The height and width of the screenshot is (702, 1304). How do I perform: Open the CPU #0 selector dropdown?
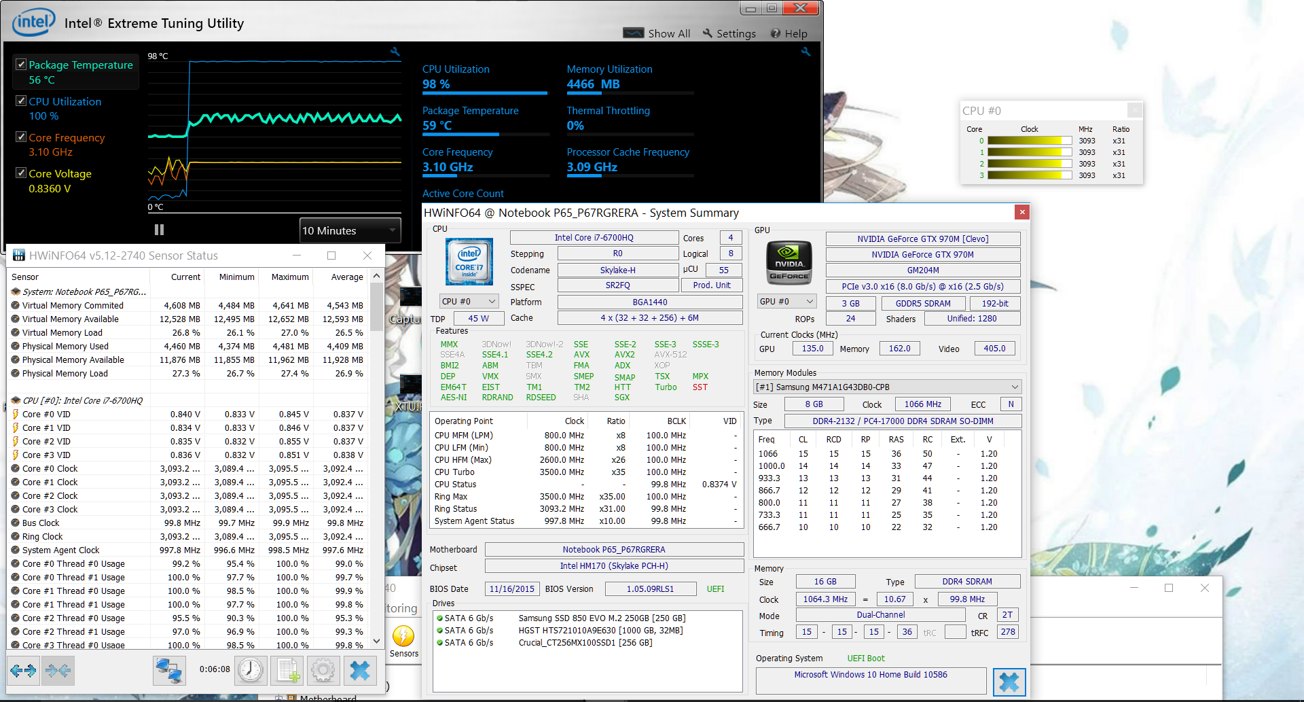click(x=469, y=301)
